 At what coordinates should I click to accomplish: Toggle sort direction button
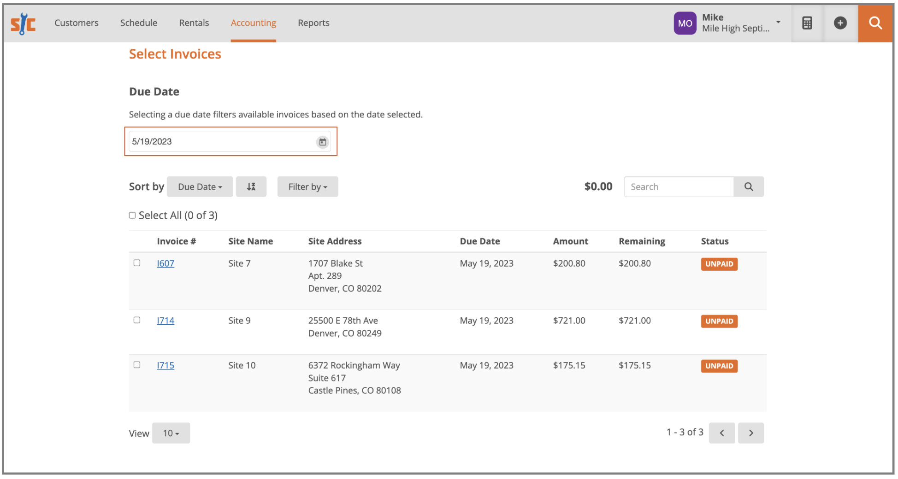pos(251,187)
